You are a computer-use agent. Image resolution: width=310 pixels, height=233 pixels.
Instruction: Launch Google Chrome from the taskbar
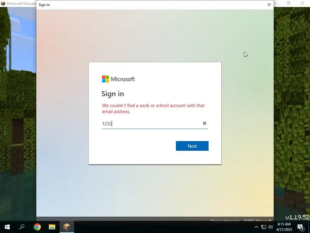[37, 227]
